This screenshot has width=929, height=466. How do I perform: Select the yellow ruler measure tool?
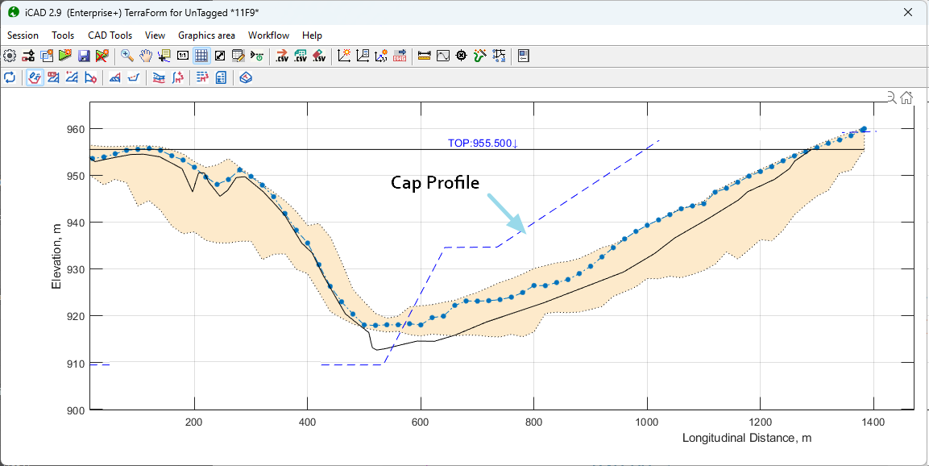(x=425, y=56)
